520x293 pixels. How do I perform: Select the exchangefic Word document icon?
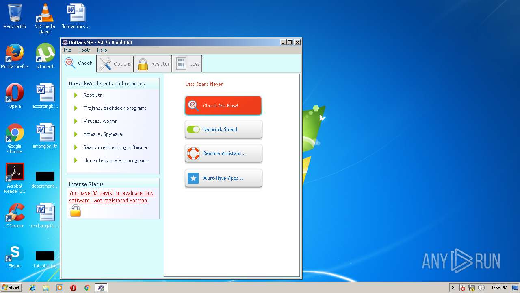pyautogui.click(x=45, y=216)
